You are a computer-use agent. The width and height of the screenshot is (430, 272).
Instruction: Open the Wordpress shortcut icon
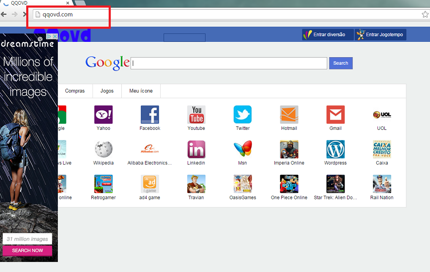335,149
